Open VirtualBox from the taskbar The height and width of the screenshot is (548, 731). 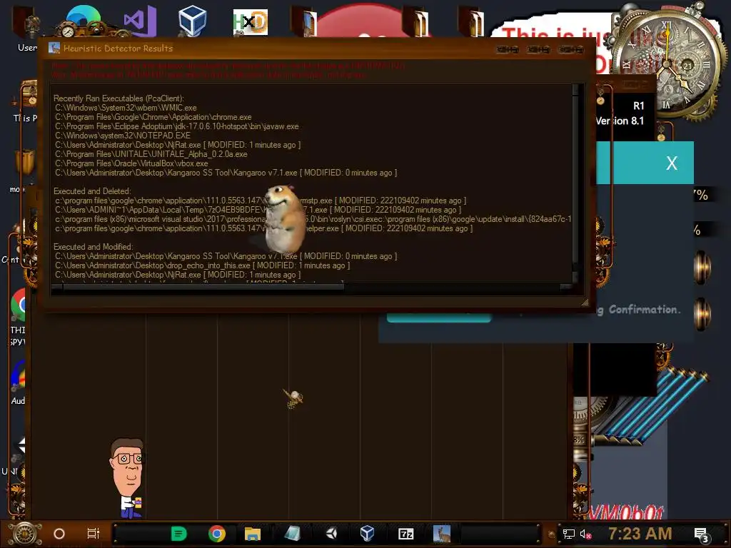click(x=367, y=534)
